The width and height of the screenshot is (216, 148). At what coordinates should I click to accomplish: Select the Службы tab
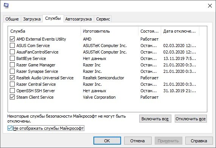(x=53, y=18)
